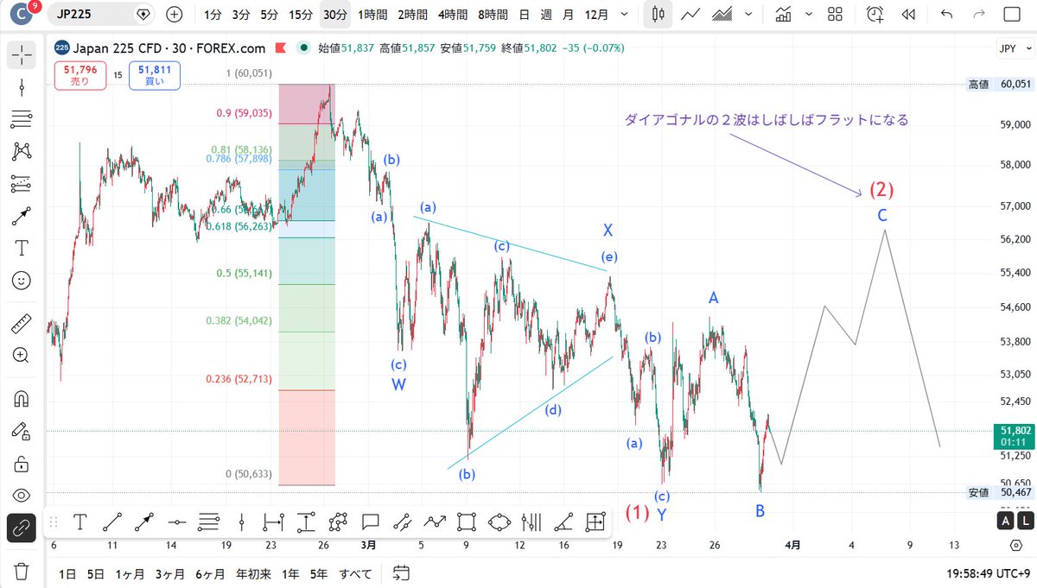Select the text tool in left sidebar
This screenshot has width=1037, height=588.
22,249
